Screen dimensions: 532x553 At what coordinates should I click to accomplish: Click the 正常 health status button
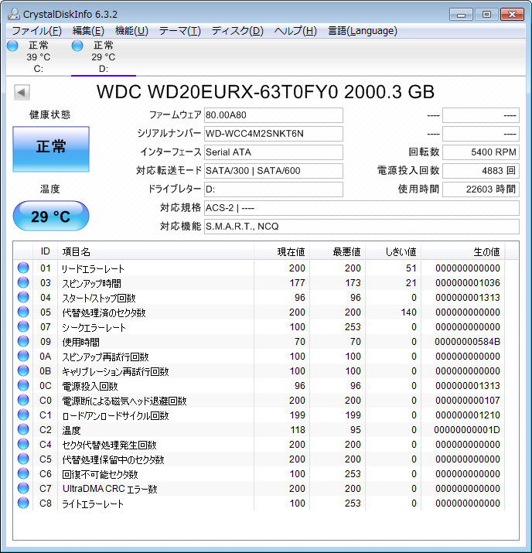pos(51,148)
